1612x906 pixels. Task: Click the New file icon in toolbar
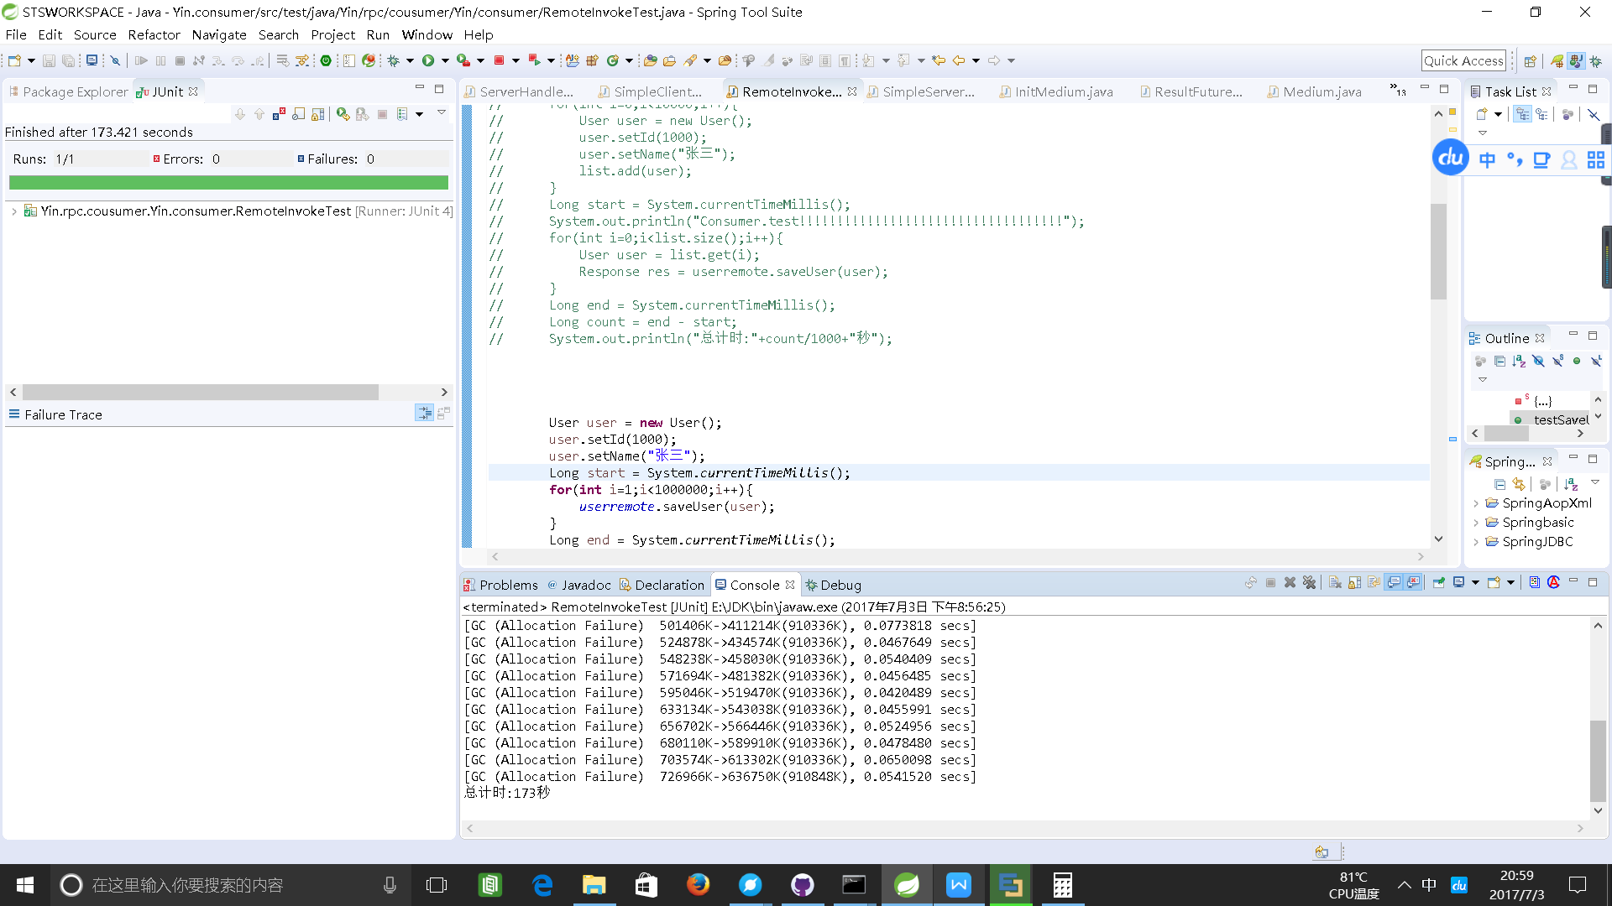point(14,60)
